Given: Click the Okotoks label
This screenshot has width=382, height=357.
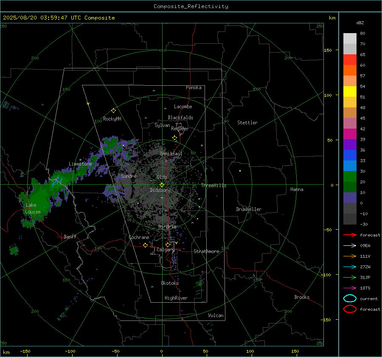Looking at the screenshot, I should coord(170,283).
